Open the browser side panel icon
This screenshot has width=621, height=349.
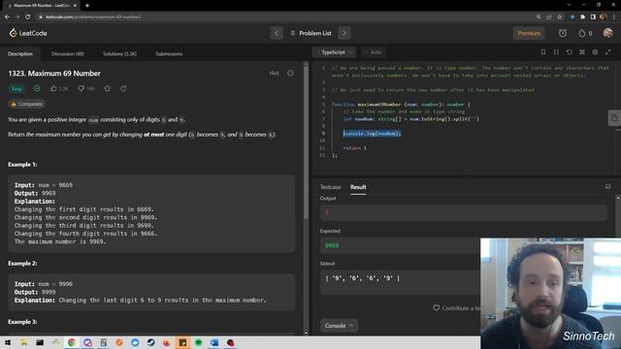click(x=593, y=17)
